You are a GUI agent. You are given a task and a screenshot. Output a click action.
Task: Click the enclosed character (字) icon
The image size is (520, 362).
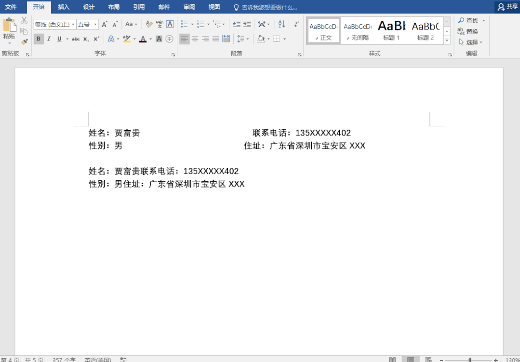tap(170, 39)
